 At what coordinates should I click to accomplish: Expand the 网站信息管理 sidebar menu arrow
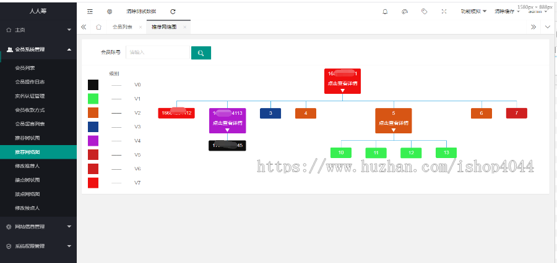point(69,227)
